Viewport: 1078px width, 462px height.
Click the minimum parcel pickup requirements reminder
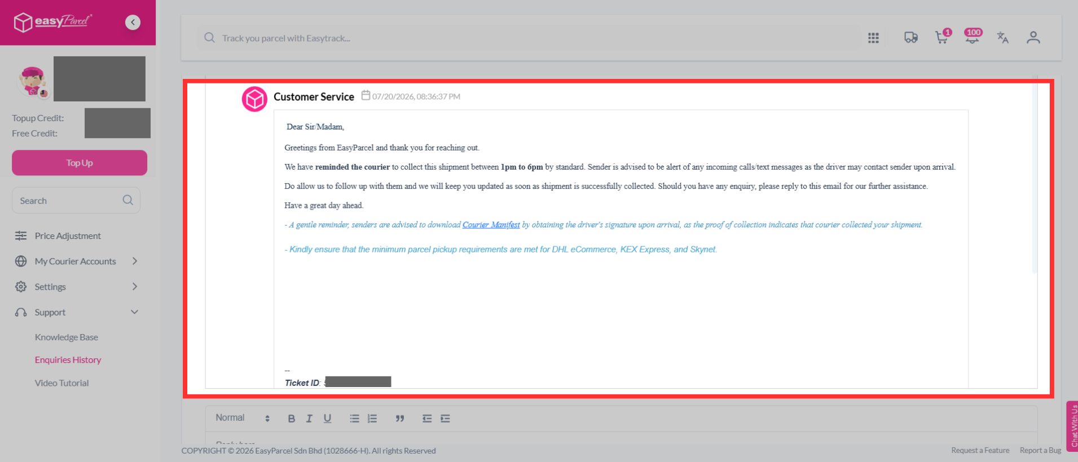coord(501,249)
